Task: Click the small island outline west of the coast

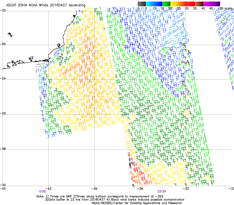Action: coord(10,35)
